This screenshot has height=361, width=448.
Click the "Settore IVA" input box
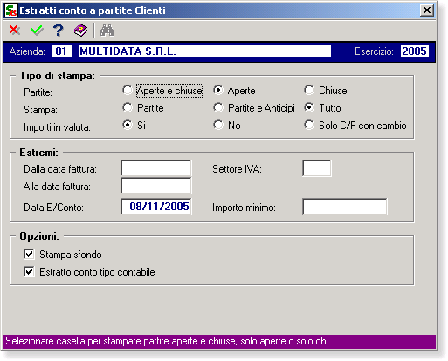point(317,168)
